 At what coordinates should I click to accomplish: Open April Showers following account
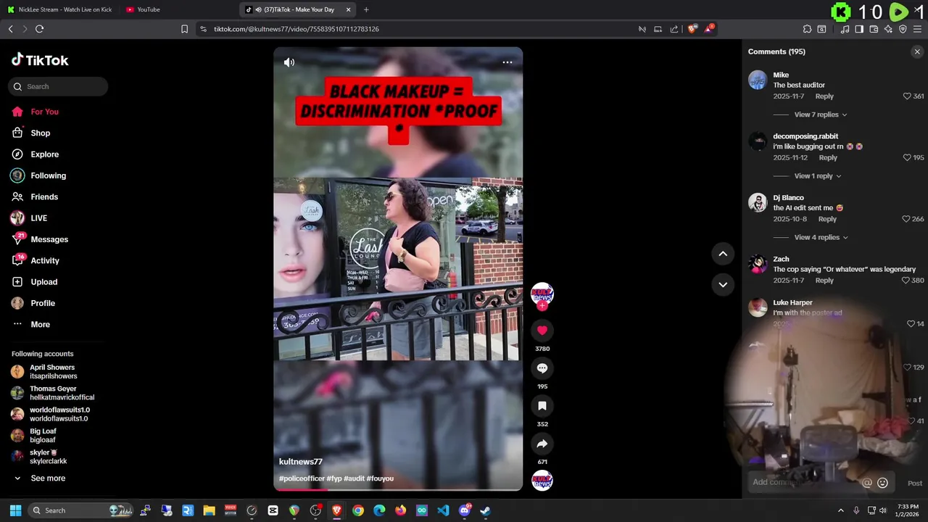(x=52, y=372)
